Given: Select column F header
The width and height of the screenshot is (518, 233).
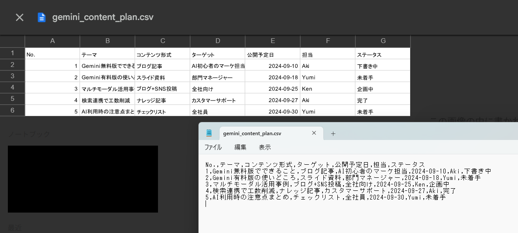Looking at the screenshot, I should tap(328, 41).
